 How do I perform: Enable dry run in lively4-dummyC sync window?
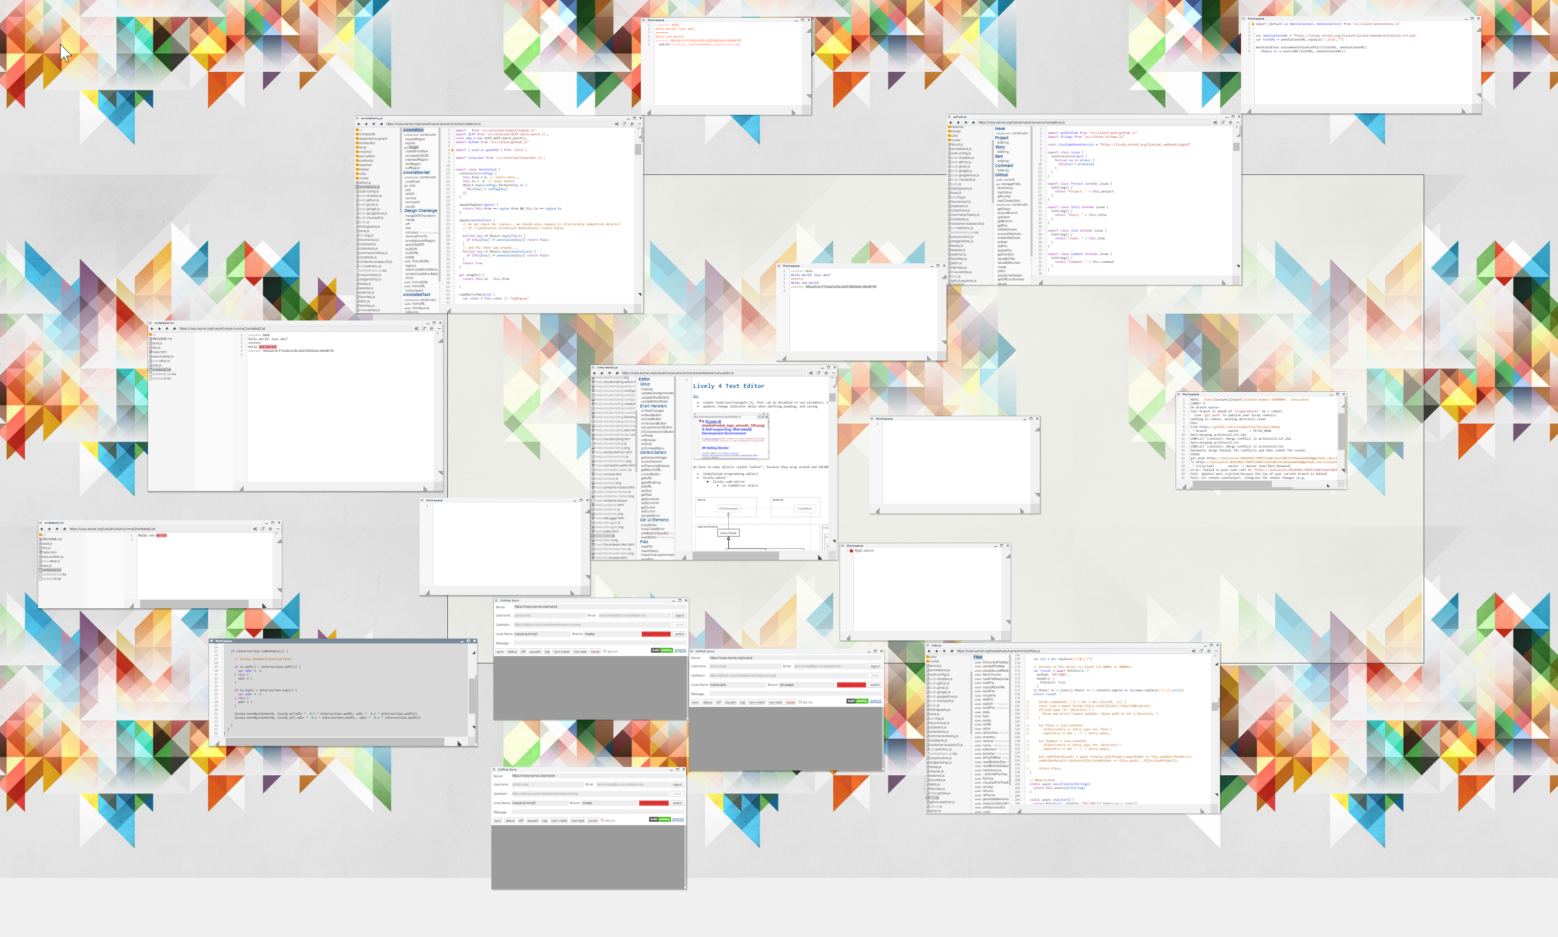605,651
